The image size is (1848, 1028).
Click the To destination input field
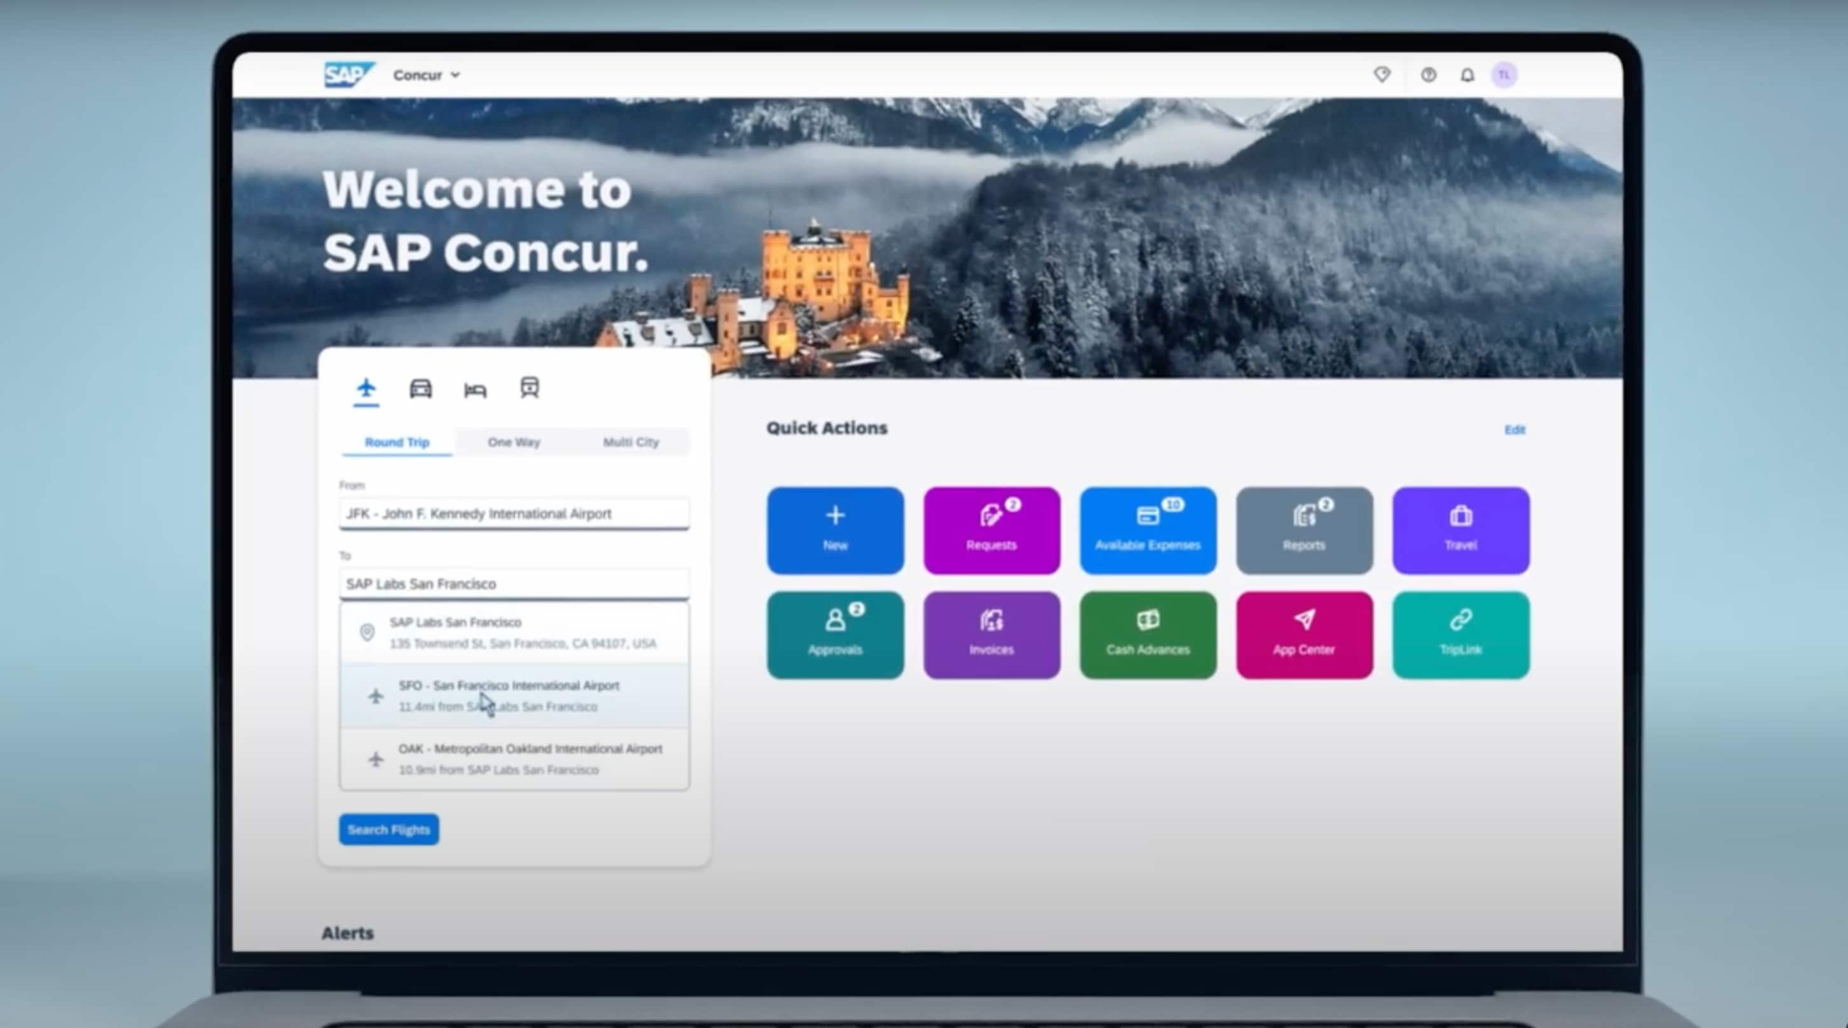click(514, 584)
